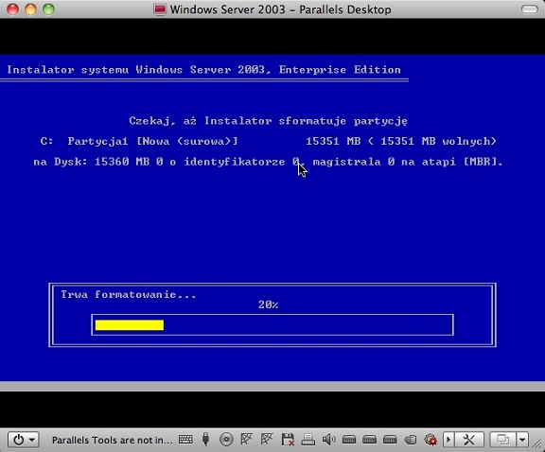Click the second network adapter icon
This screenshot has width=545, height=452.
pyautogui.click(x=267, y=440)
